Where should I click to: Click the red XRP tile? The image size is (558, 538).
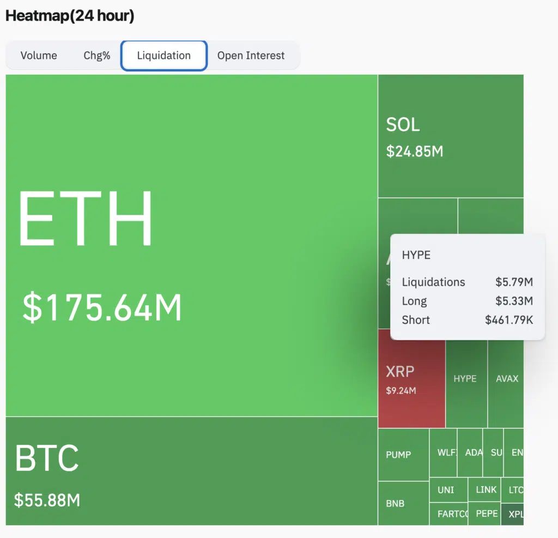pyautogui.click(x=411, y=379)
